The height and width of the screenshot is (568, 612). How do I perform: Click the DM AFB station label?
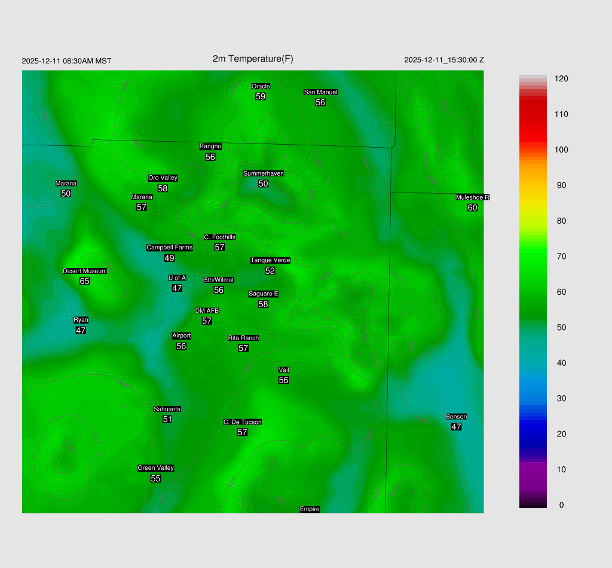coord(207,311)
